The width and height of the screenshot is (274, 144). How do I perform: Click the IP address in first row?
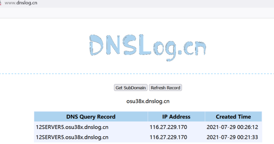click(x=168, y=127)
